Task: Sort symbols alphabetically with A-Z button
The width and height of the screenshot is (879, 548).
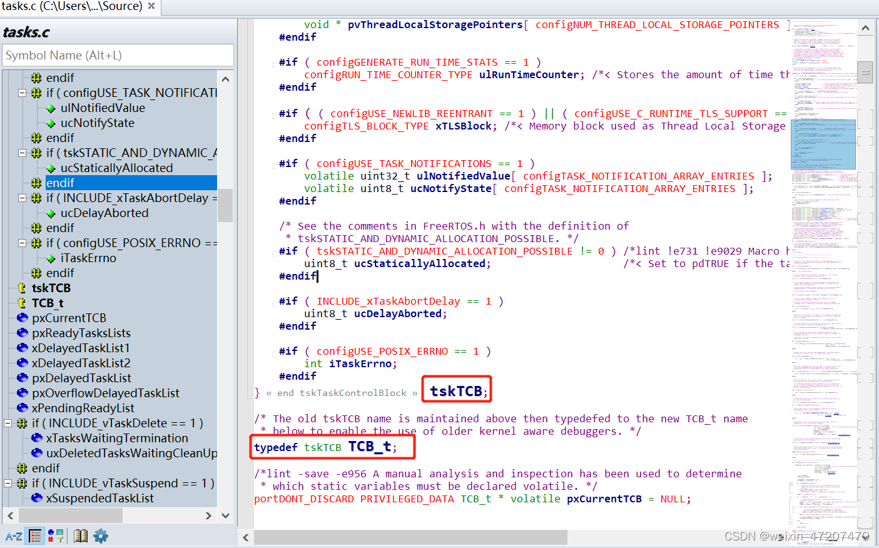Action: pos(14,536)
